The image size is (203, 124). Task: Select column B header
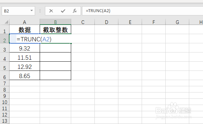click(55, 22)
